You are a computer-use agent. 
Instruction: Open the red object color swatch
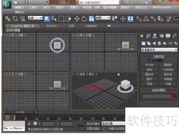coord(174,96)
